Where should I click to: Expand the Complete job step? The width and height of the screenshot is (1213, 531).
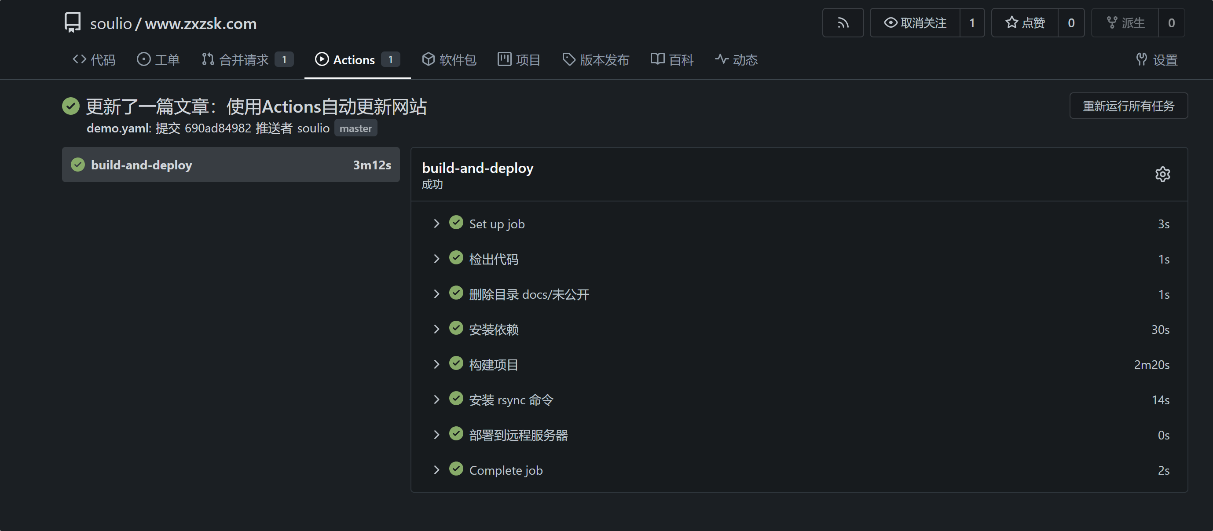pyautogui.click(x=436, y=470)
